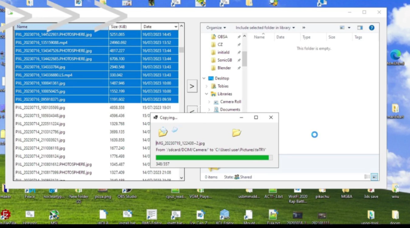410x228 pixels.
Task: Sort file list by Size (KiB) column
Action: (119, 27)
